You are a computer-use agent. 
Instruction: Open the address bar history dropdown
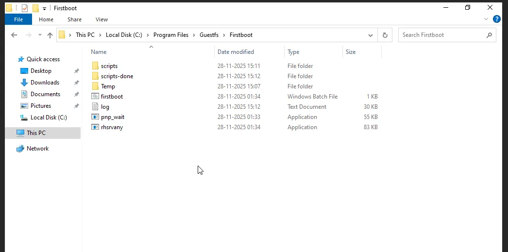370,35
